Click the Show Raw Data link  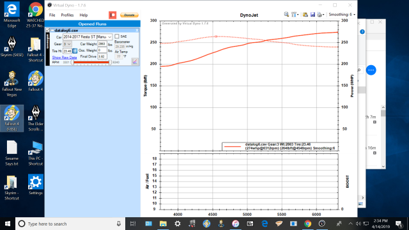click(x=64, y=57)
